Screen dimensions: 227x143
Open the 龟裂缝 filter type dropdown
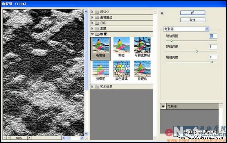207,29
